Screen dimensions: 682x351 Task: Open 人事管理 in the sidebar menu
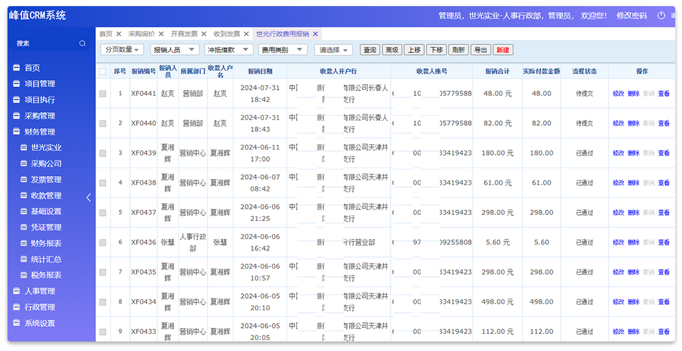[x=39, y=291]
